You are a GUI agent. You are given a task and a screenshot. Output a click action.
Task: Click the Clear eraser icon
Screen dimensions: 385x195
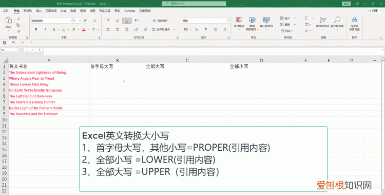[x=306, y=31]
